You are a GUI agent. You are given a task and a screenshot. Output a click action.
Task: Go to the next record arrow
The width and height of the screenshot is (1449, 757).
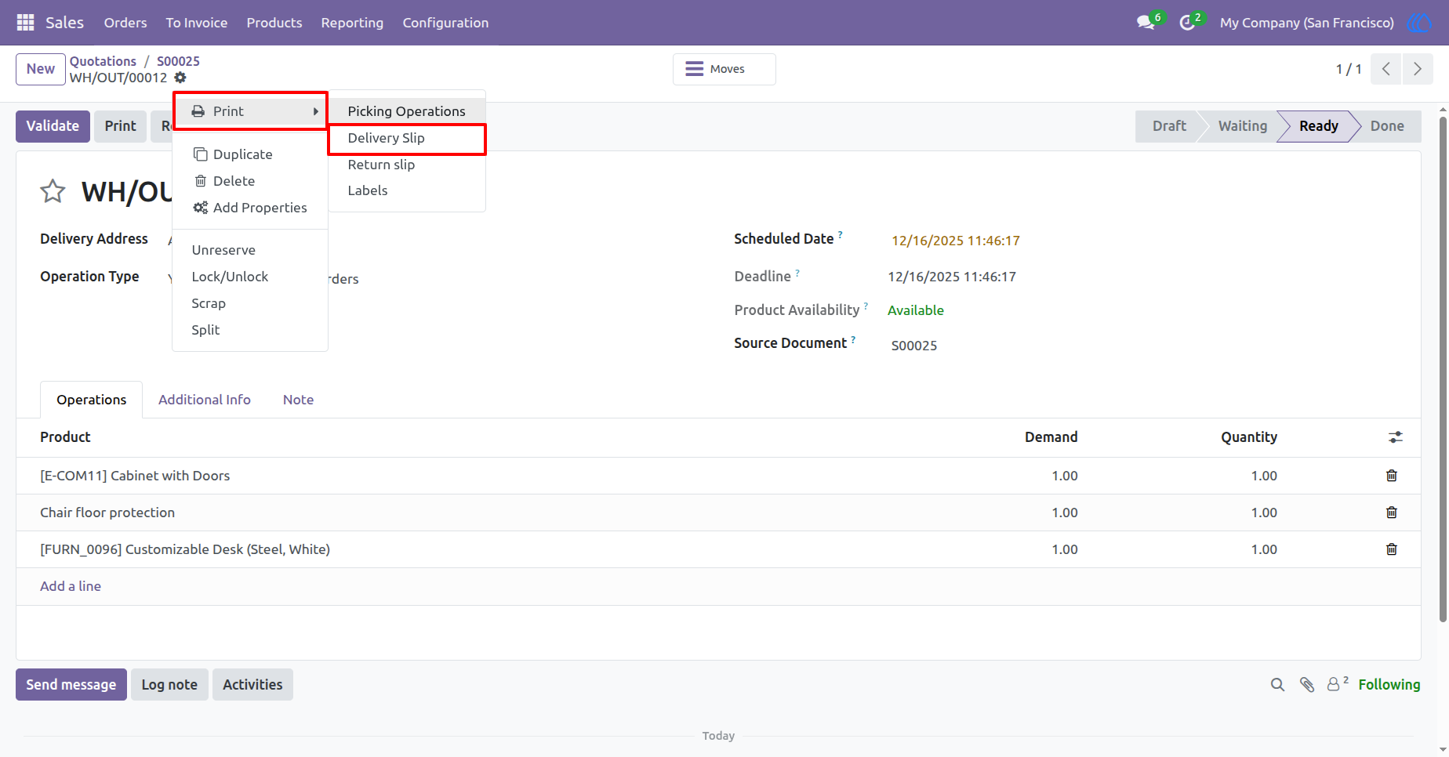click(1418, 69)
